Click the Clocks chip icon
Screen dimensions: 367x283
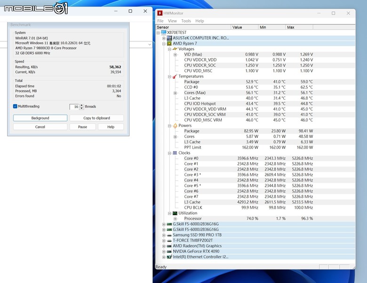point(175,153)
